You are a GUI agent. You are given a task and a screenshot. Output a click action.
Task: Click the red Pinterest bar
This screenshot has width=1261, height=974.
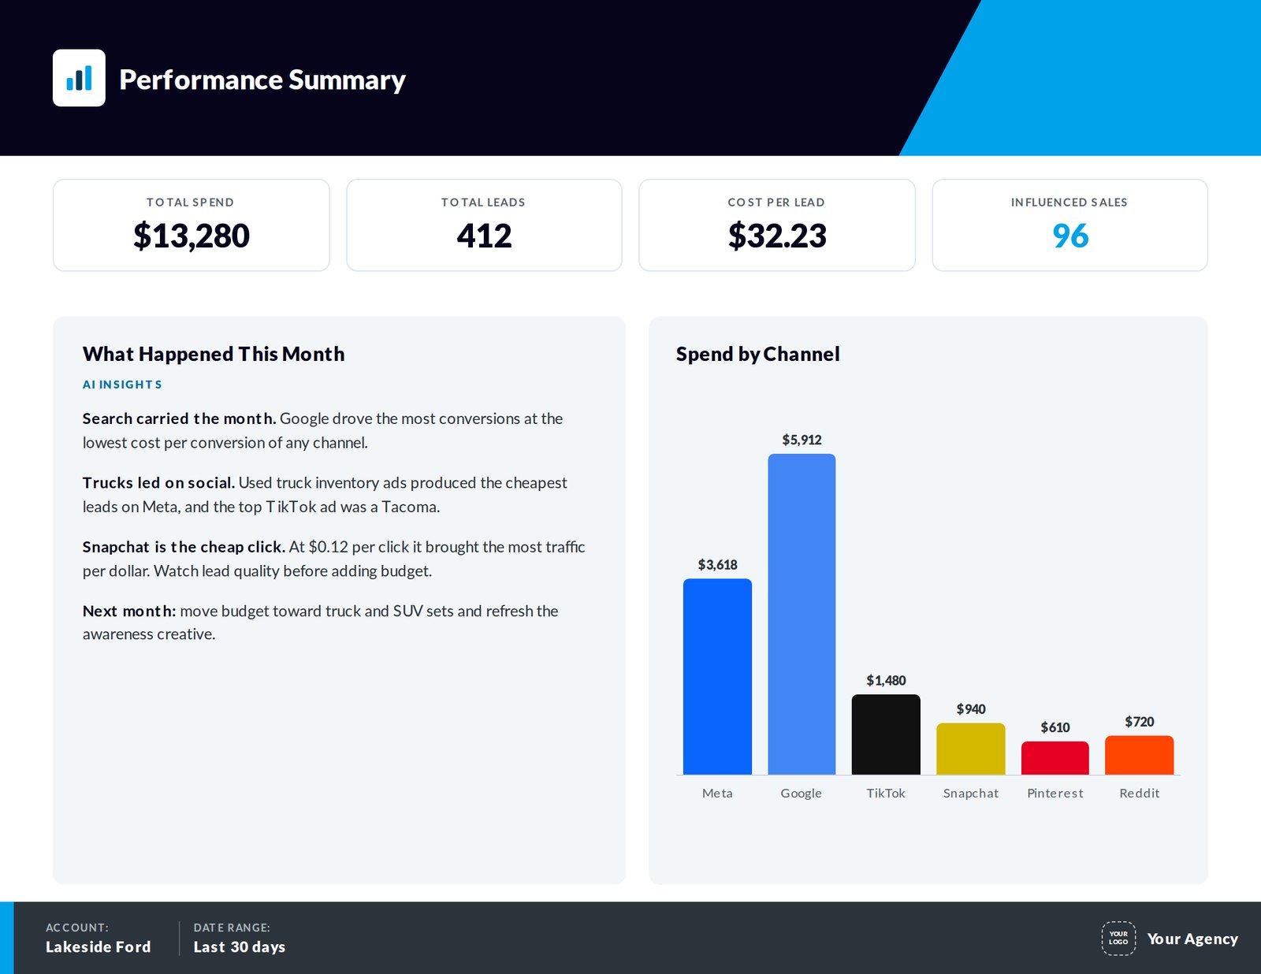tap(1055, 758)
